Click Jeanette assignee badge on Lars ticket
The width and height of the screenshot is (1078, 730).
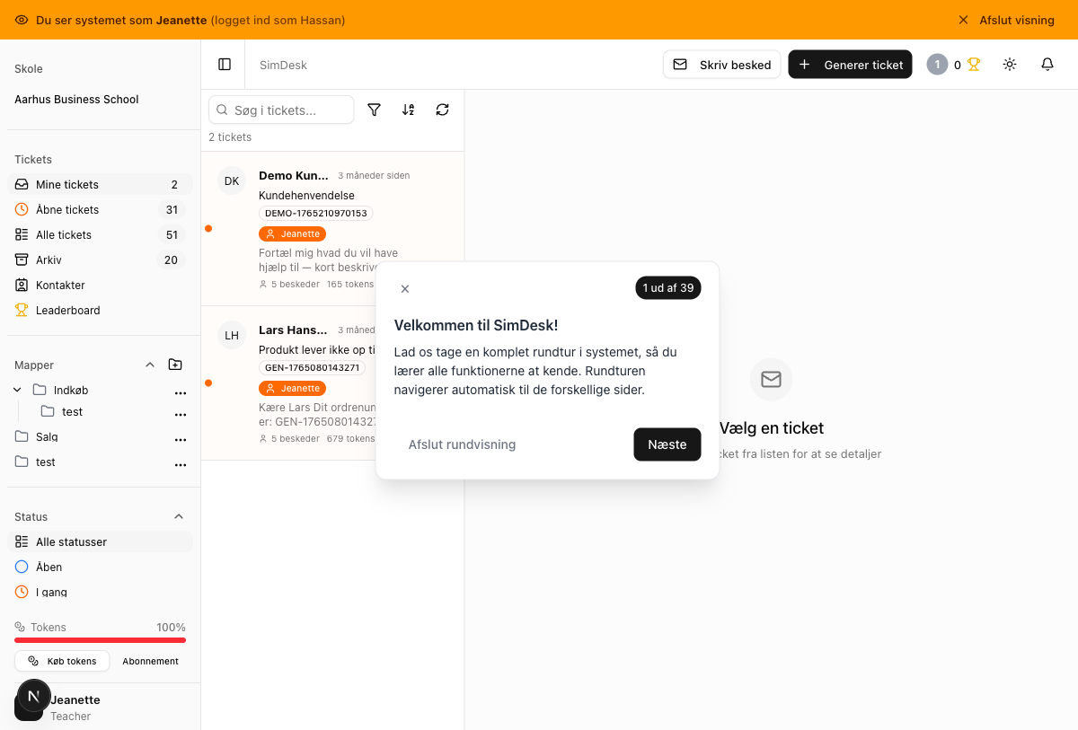(x=292, y=388)
